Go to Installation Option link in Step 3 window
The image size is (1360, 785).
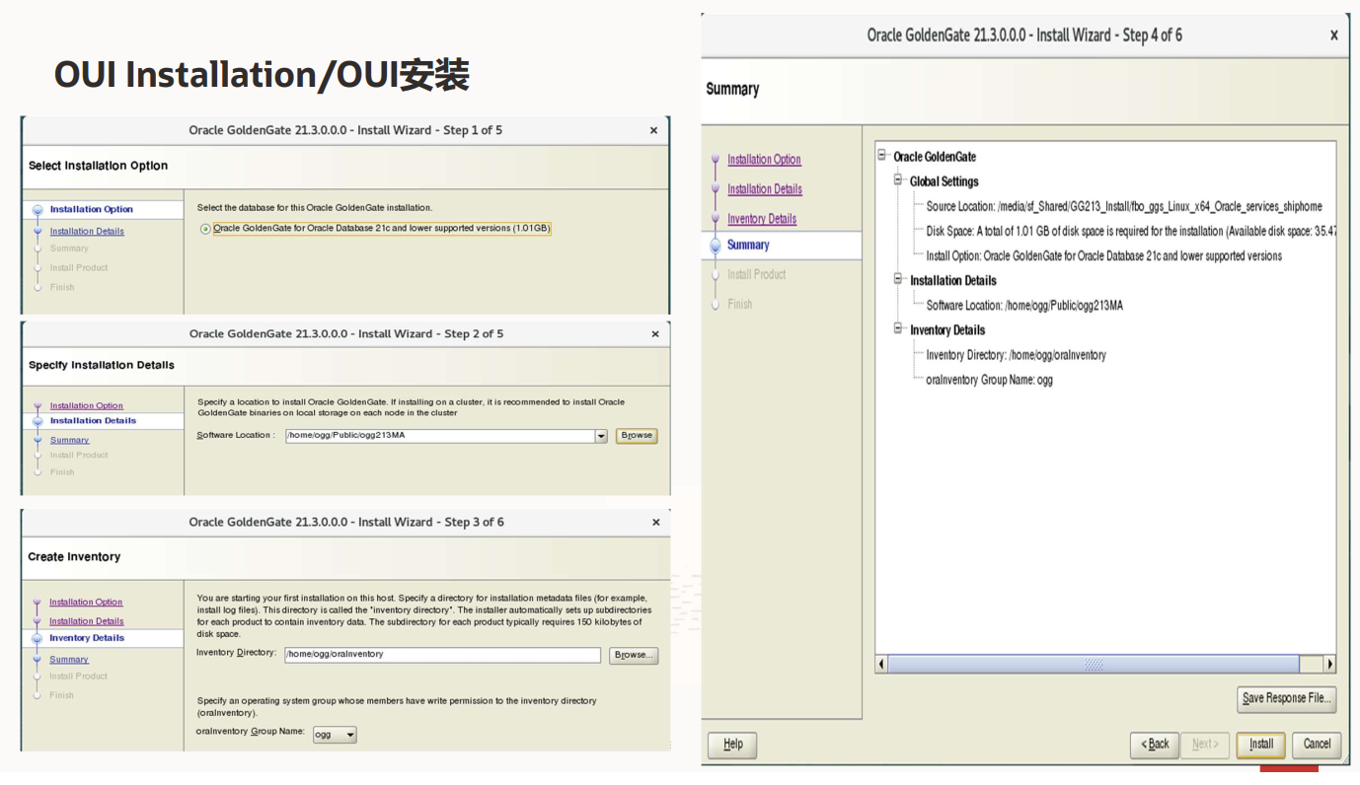click(x=86, y=602)
